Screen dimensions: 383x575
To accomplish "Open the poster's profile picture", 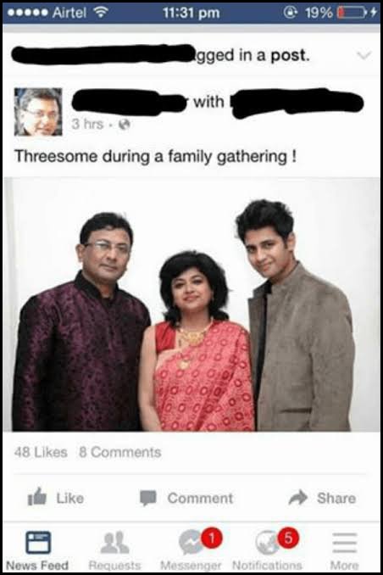I will (x=38, y=112).
